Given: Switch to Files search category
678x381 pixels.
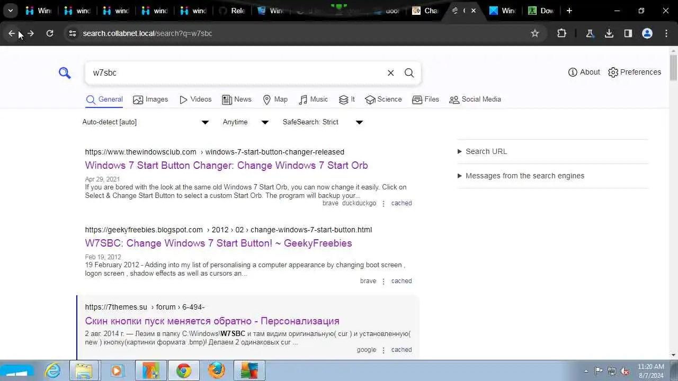Looking at the screenshot, I should point(425,99).
